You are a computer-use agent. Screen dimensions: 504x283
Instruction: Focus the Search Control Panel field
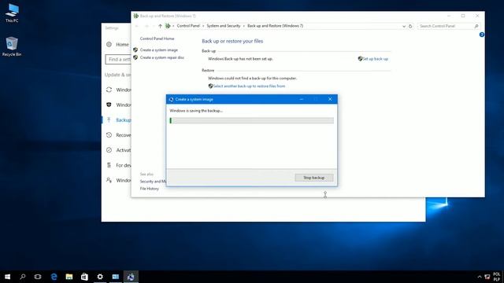click(446, 26)
